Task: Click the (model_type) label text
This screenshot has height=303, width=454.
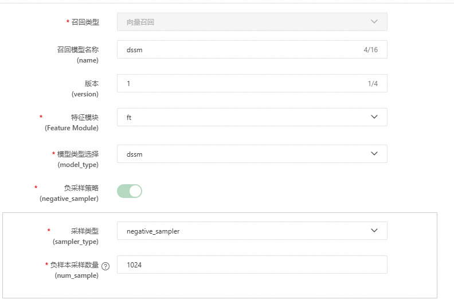Action: [x=78, y=165]
